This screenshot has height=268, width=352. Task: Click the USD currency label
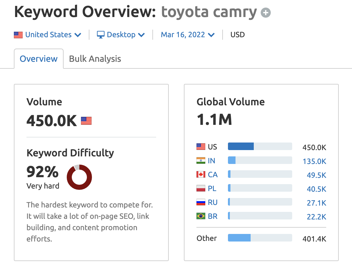pyautogui.click(x=237, y=35)
